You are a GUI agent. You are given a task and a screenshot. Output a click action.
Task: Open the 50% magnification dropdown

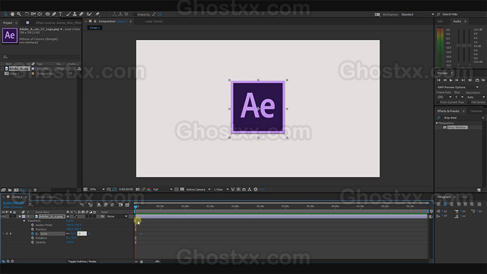click(97, 189)
